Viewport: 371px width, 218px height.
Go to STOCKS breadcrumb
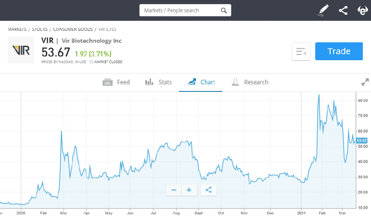tap(40, 29)
